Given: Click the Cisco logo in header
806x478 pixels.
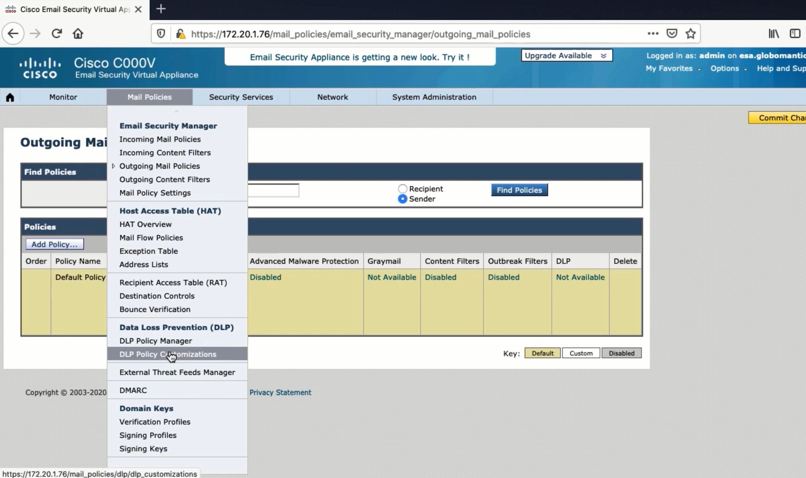Looking at the screenshot, I should click(40, 68).
